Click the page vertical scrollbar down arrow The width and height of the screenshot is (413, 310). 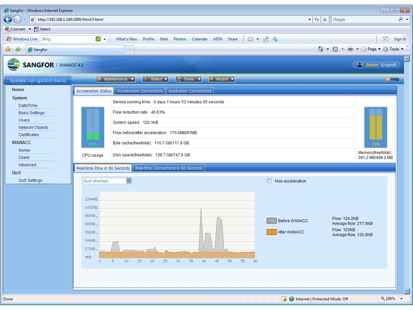(407, 291)
